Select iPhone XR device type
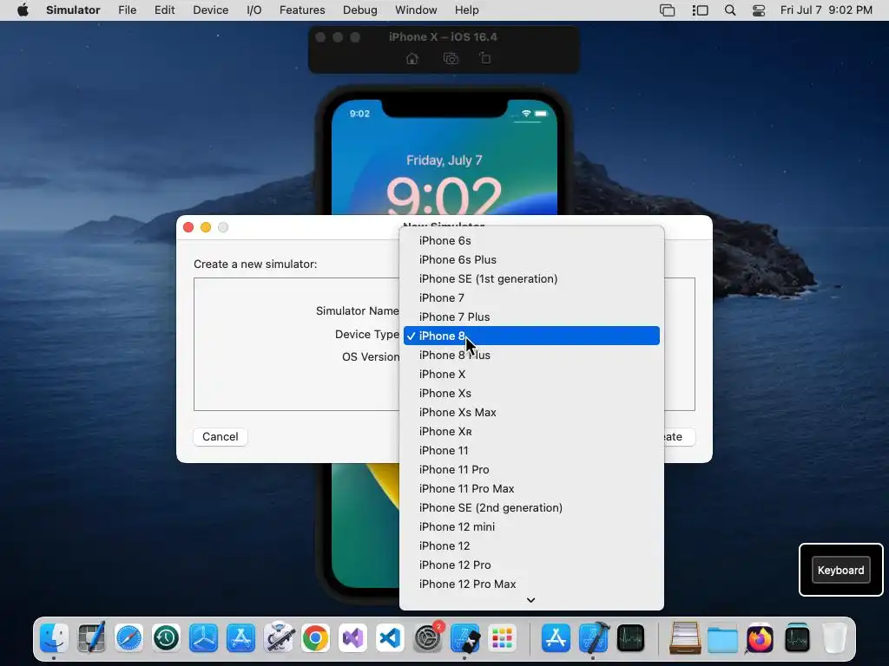Screen dimensions: 889x666 tap(531, 432)
